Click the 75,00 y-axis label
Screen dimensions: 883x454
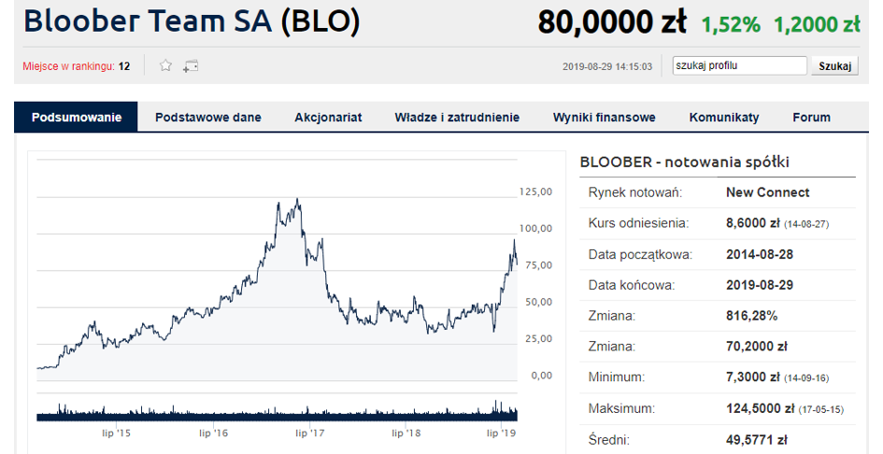coord(538,265)
